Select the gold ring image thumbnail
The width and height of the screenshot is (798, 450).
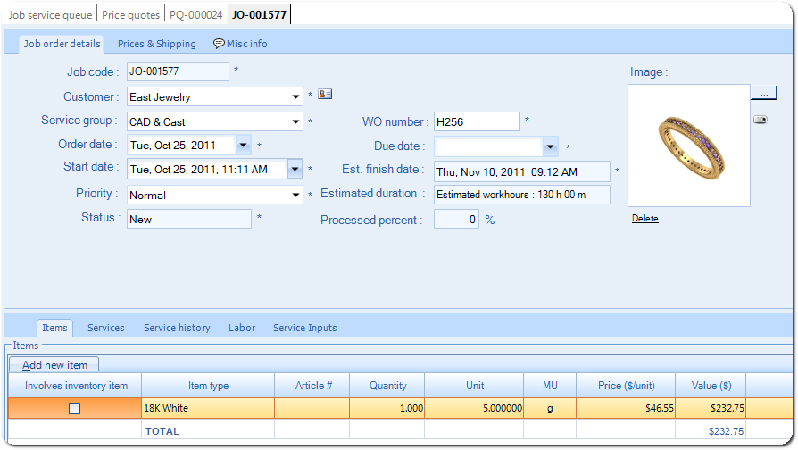(x=688, y=146)
